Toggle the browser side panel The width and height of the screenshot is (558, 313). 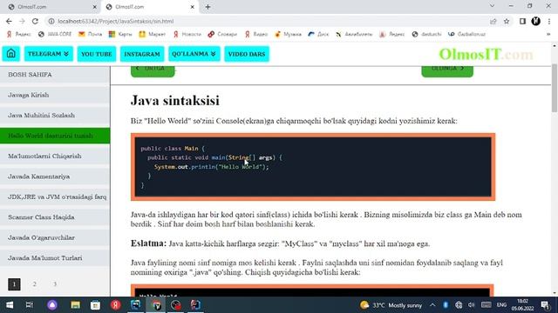(522, 21)
